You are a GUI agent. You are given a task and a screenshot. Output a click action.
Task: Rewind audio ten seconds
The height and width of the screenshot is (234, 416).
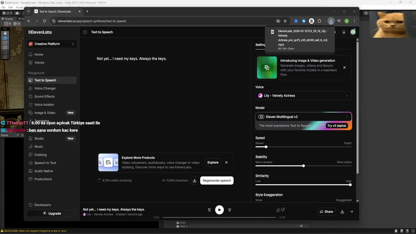point(209,210)
